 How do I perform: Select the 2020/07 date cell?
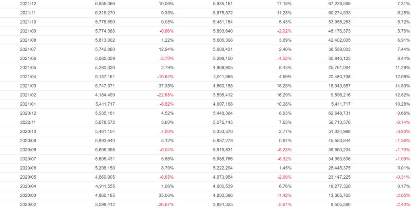point(28,159)
